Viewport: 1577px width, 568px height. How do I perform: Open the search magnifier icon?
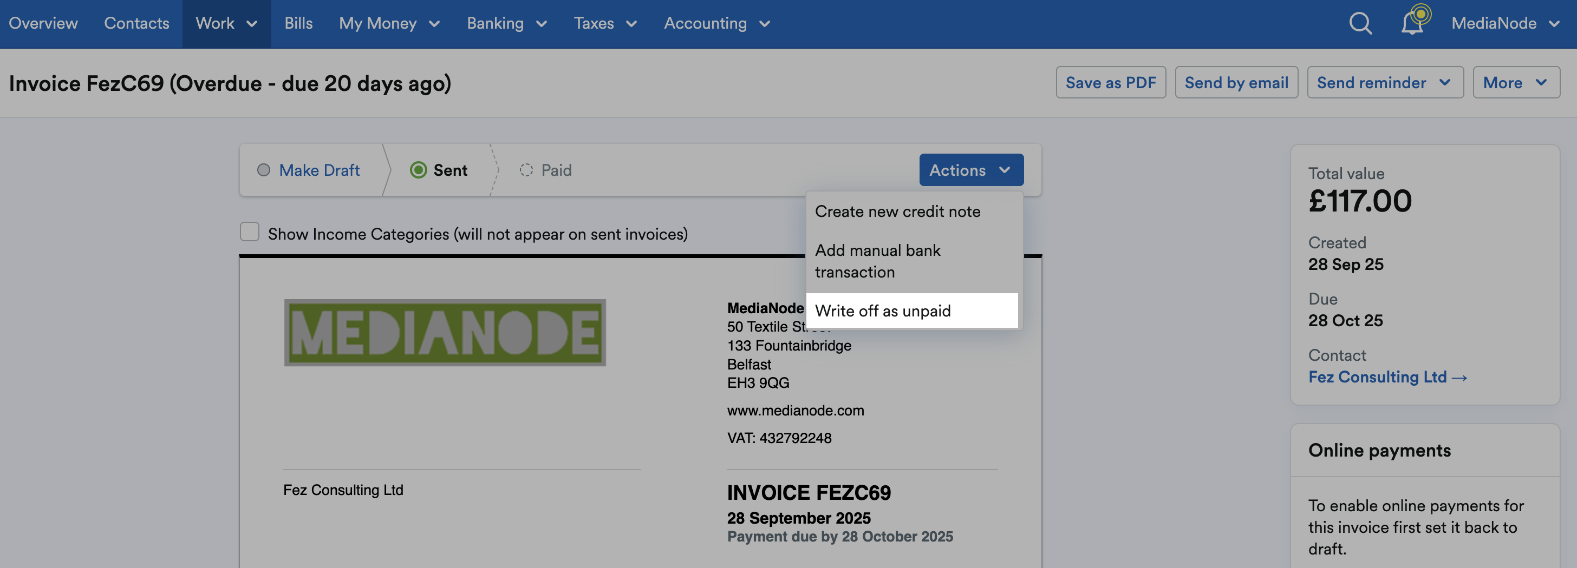(1360, 23)
